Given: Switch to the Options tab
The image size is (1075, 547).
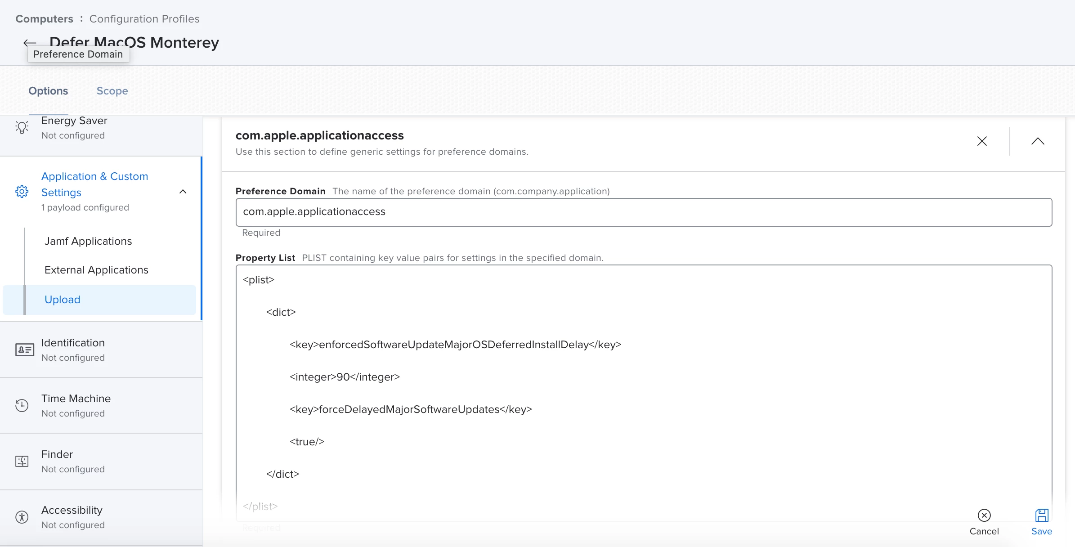Looking at the screenshot, I should click(48, 91).
